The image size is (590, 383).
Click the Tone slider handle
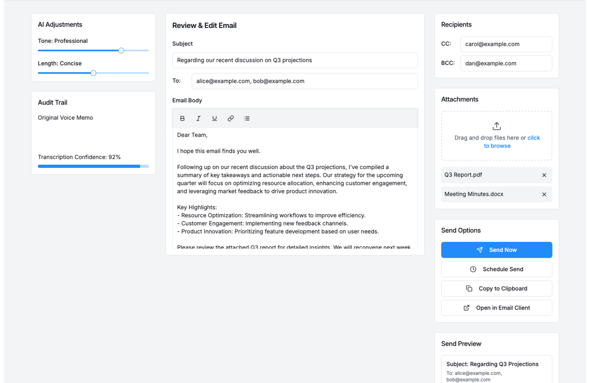pyautogui.click(x=121, y=51)
